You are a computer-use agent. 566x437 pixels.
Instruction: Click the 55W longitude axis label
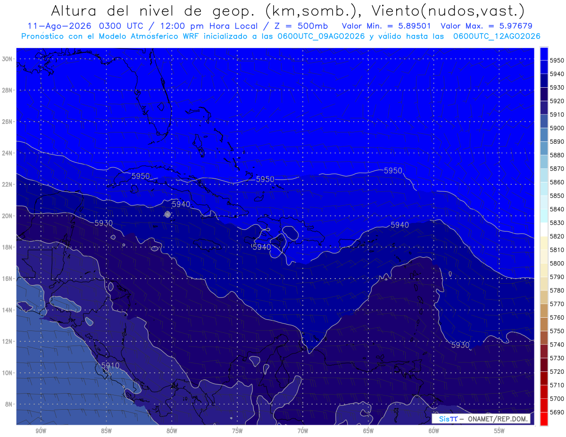(x=499, y=431)
